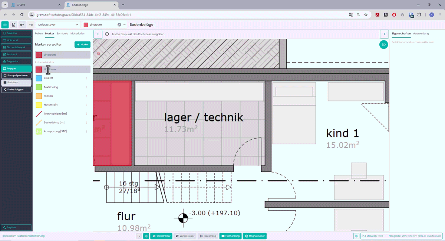The width and height of the screenshot is (445, 241).
Task: Click the new document icon
Action: 14,25
